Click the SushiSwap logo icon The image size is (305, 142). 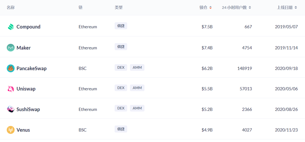click(10, 109)
